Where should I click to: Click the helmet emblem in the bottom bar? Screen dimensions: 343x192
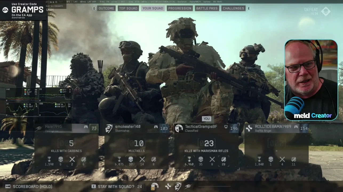[178, 186]
